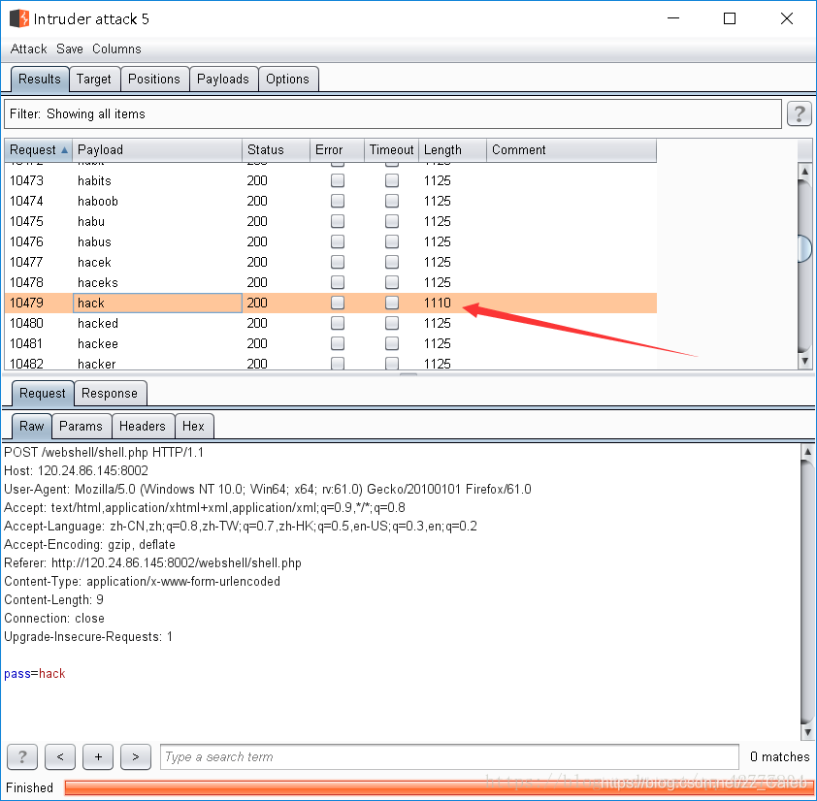This screenshot has height=801, width=817.
Task: Click the search help question mark button
Action: 22,756
